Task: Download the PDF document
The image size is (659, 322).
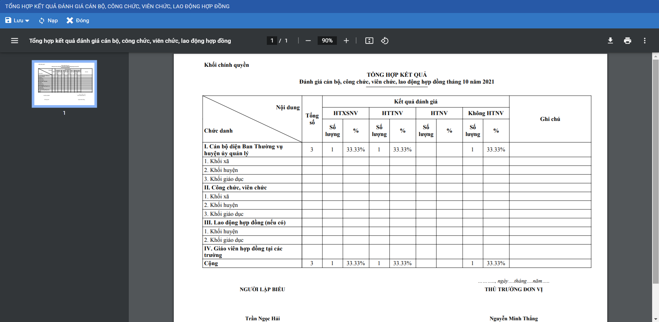Action: click(610, 41)
